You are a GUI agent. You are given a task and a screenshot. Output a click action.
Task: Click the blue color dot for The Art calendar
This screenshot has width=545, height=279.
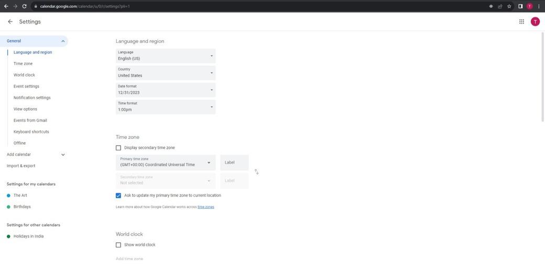click(9, 196)
